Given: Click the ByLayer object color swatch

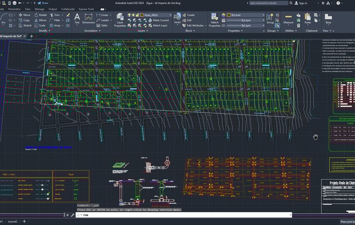Looking at the screenshot, I should click(x=229, y=15).
